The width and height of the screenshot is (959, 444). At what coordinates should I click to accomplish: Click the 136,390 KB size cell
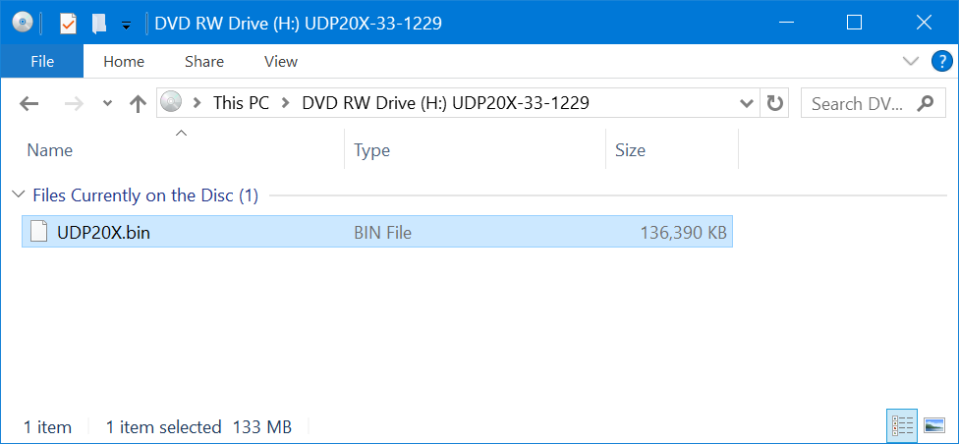pyautogui.click(x=683, y=233)
